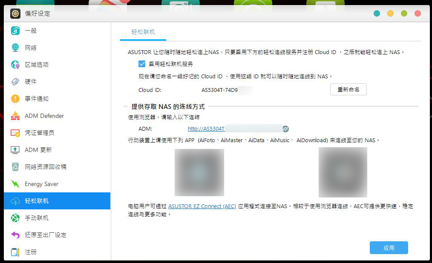Go to 注册 section
The height and width of the screenshot is (263, 432).
tap(58, 252)
